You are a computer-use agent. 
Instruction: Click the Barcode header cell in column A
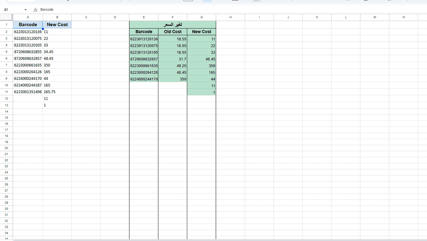[28, 25]
